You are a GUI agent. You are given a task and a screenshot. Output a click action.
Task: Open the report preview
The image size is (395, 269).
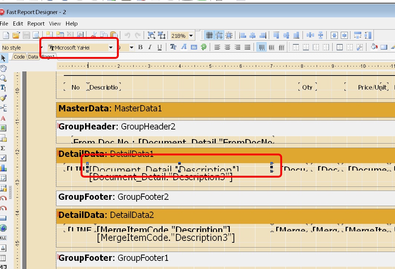pos(36,35)
